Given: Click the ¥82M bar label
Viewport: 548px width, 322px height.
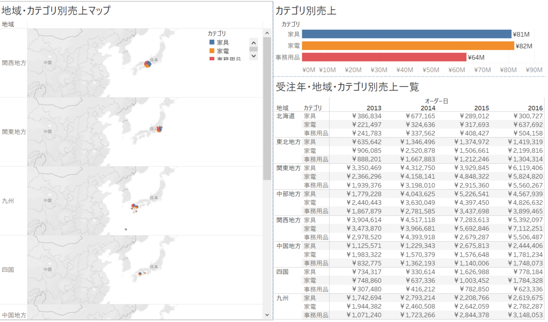Looking at the screenshot, I should [x=524, y=46].
